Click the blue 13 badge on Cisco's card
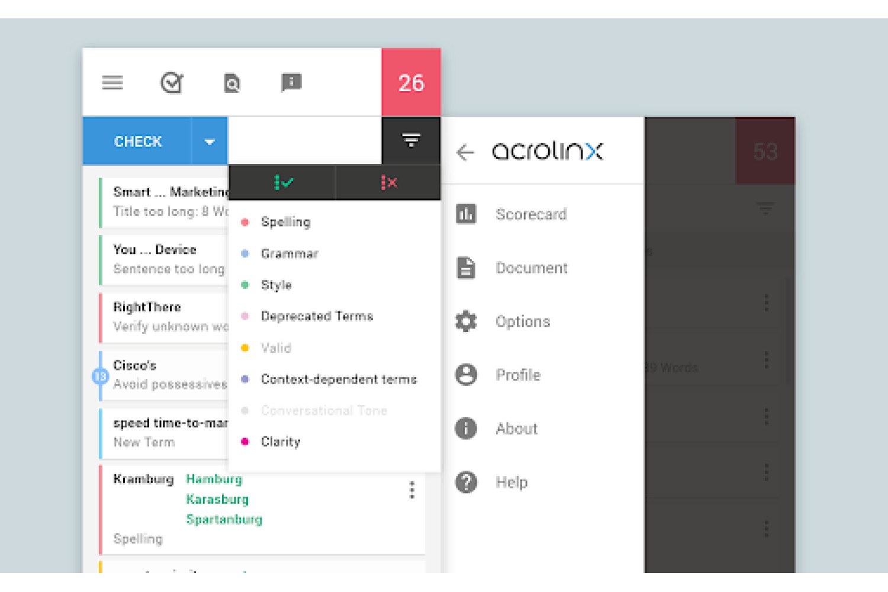Viewport: 888px width, 592px height. [x=100, y=376]
